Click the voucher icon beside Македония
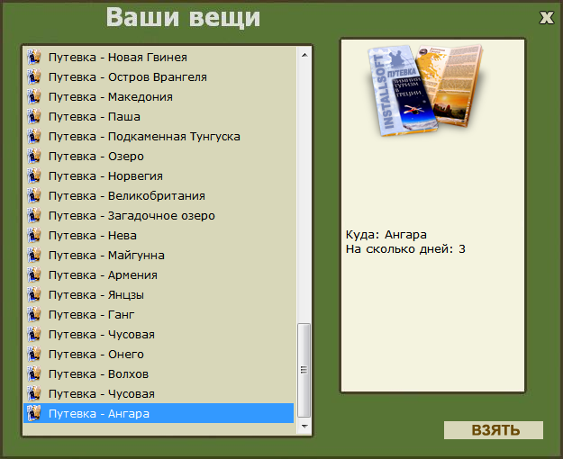 click(x=33, y=97)
